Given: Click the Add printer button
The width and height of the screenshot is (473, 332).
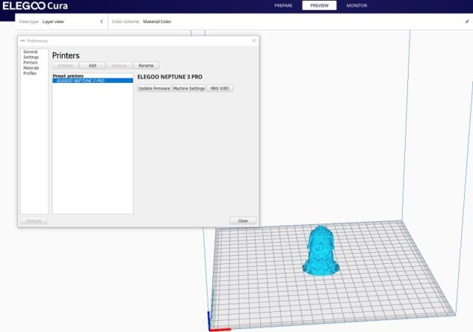Looking at the screenshot, I should 92,66.
